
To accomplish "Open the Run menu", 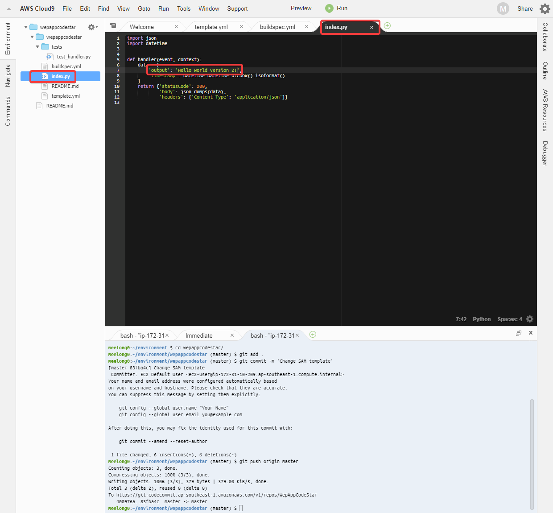I will (164, 8).
